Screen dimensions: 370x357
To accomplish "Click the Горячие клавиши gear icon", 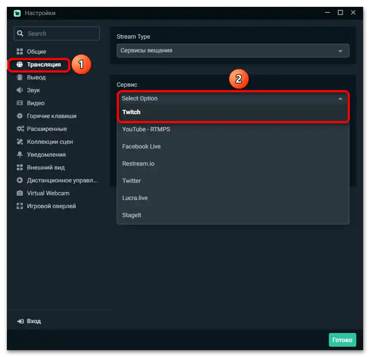I will 20,116.
